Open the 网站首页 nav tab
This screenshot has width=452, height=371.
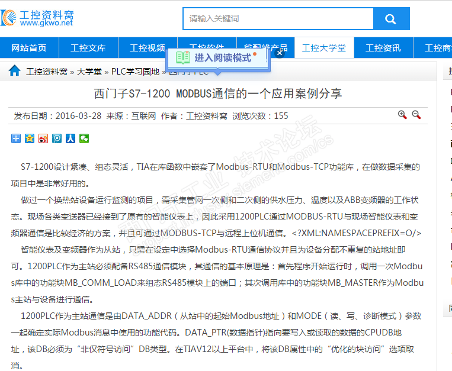29,48
